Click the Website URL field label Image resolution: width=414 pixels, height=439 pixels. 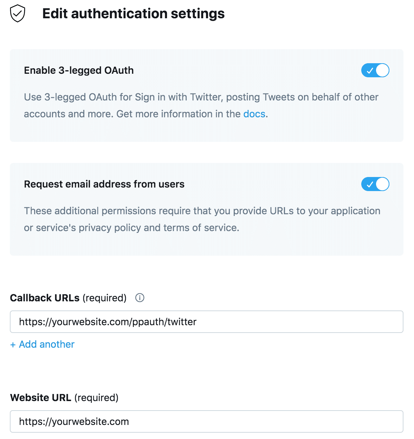click(64, 398)
